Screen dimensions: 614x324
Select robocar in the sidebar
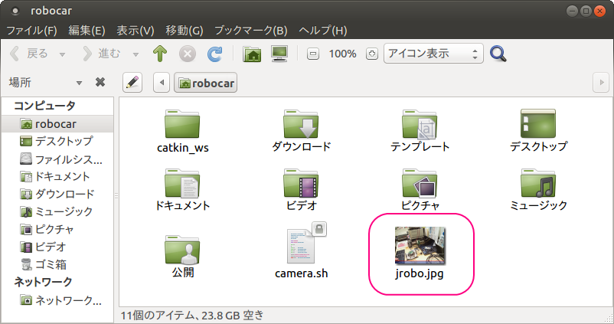pos(57,124)
